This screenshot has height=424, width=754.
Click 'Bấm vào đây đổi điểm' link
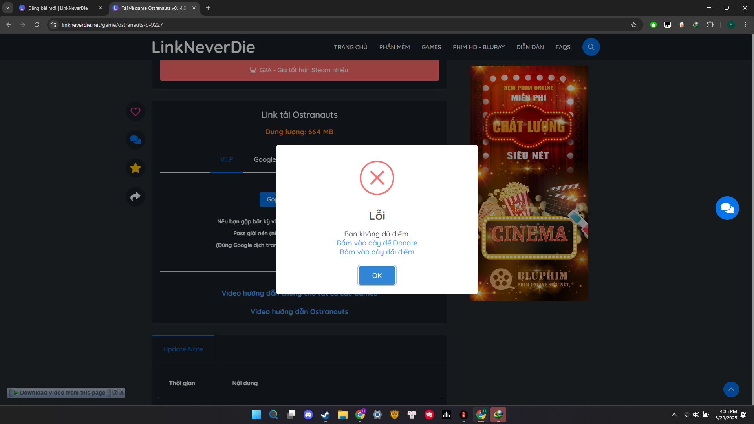377,252
